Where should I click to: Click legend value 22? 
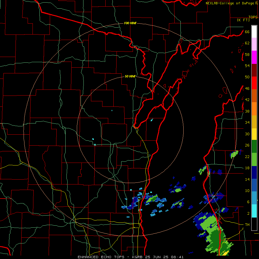click(x=247, y=157)
